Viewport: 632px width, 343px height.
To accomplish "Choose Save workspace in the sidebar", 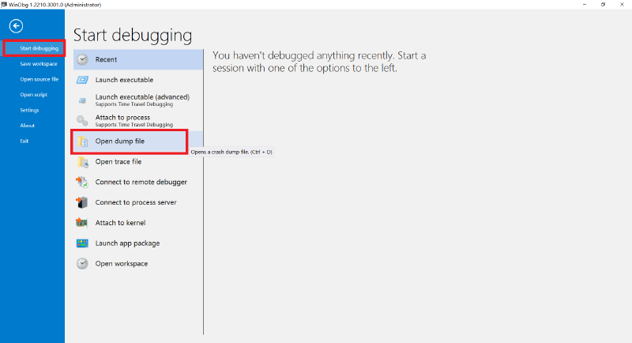I will [x=39, y=64].
